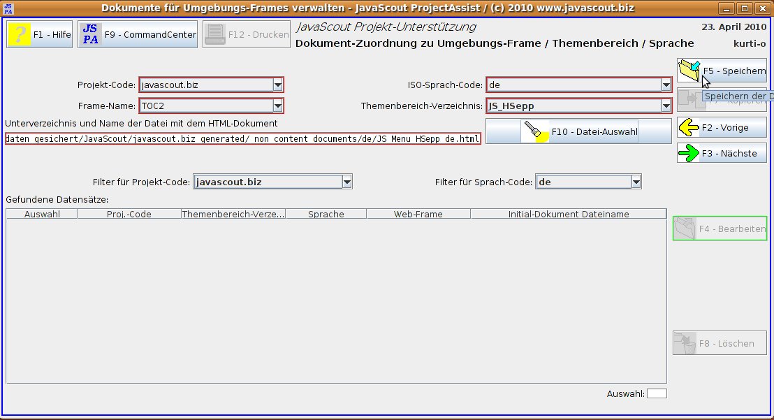The width and height of the screenshot is (774, 420).
Task: Go to previous record with yellow arrow
Action: tap(690, 127)
